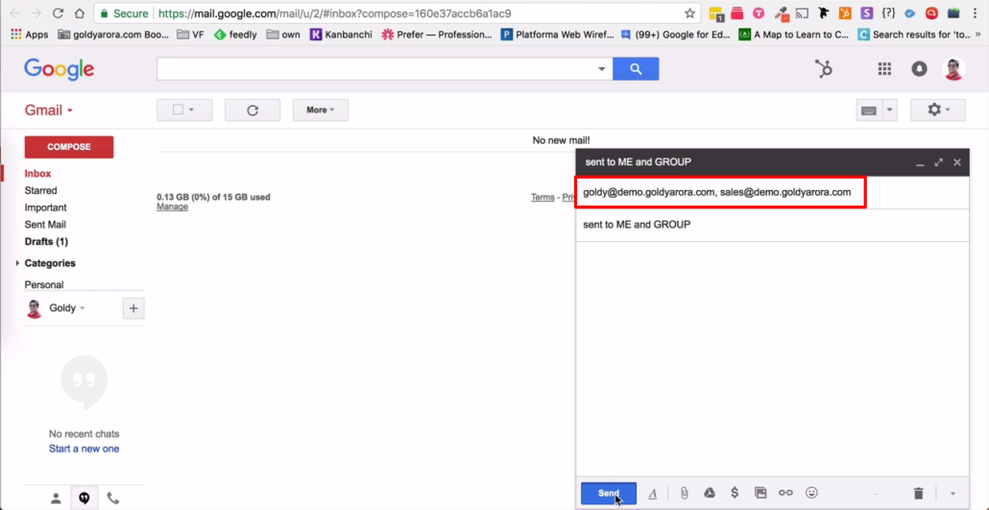Go to Chrome home page
989x510 pixels.
(x=79, y=13)
